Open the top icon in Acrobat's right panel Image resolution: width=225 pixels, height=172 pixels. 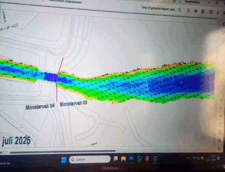(224, 24)
